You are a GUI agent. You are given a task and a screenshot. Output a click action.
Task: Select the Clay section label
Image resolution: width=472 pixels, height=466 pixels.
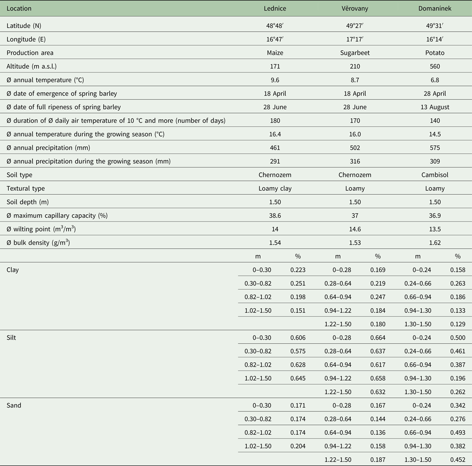13,270
